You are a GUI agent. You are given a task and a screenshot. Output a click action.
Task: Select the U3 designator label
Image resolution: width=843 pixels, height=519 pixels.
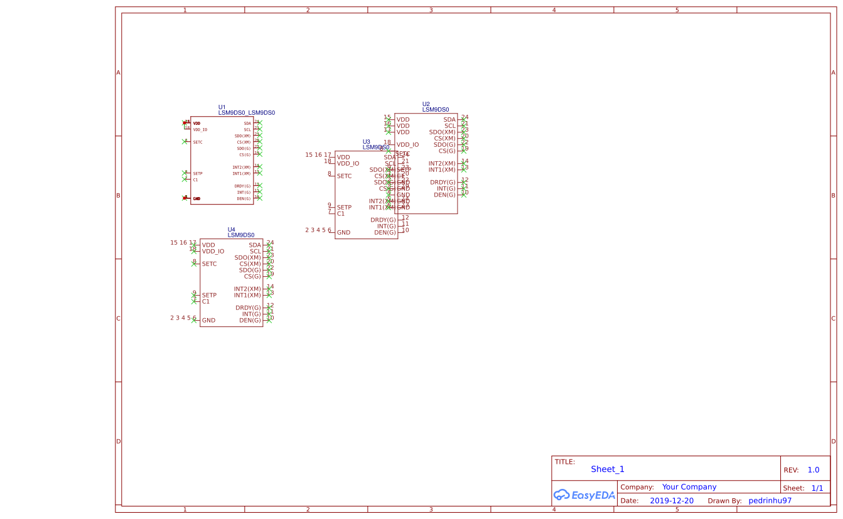point(366,142)
